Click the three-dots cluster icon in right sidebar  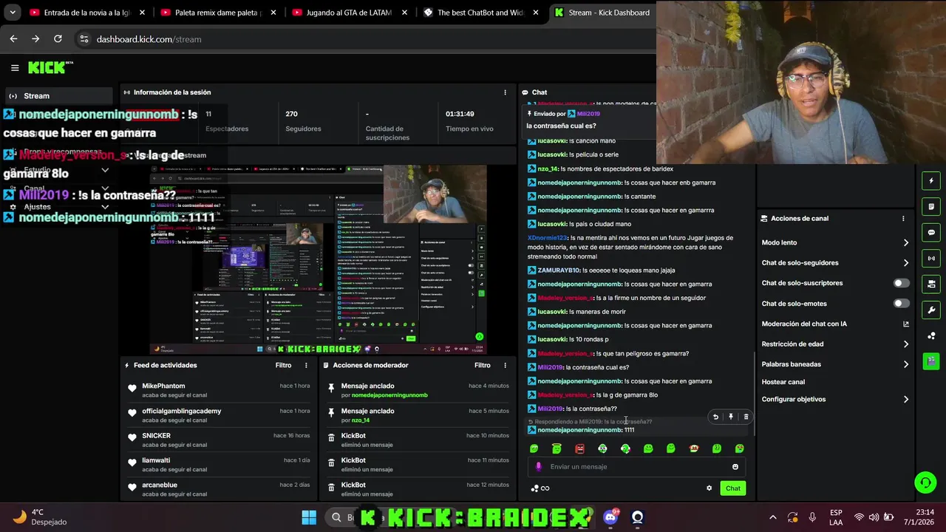931,335
